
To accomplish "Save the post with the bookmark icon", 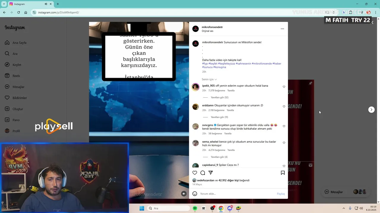I will point(283,173).
